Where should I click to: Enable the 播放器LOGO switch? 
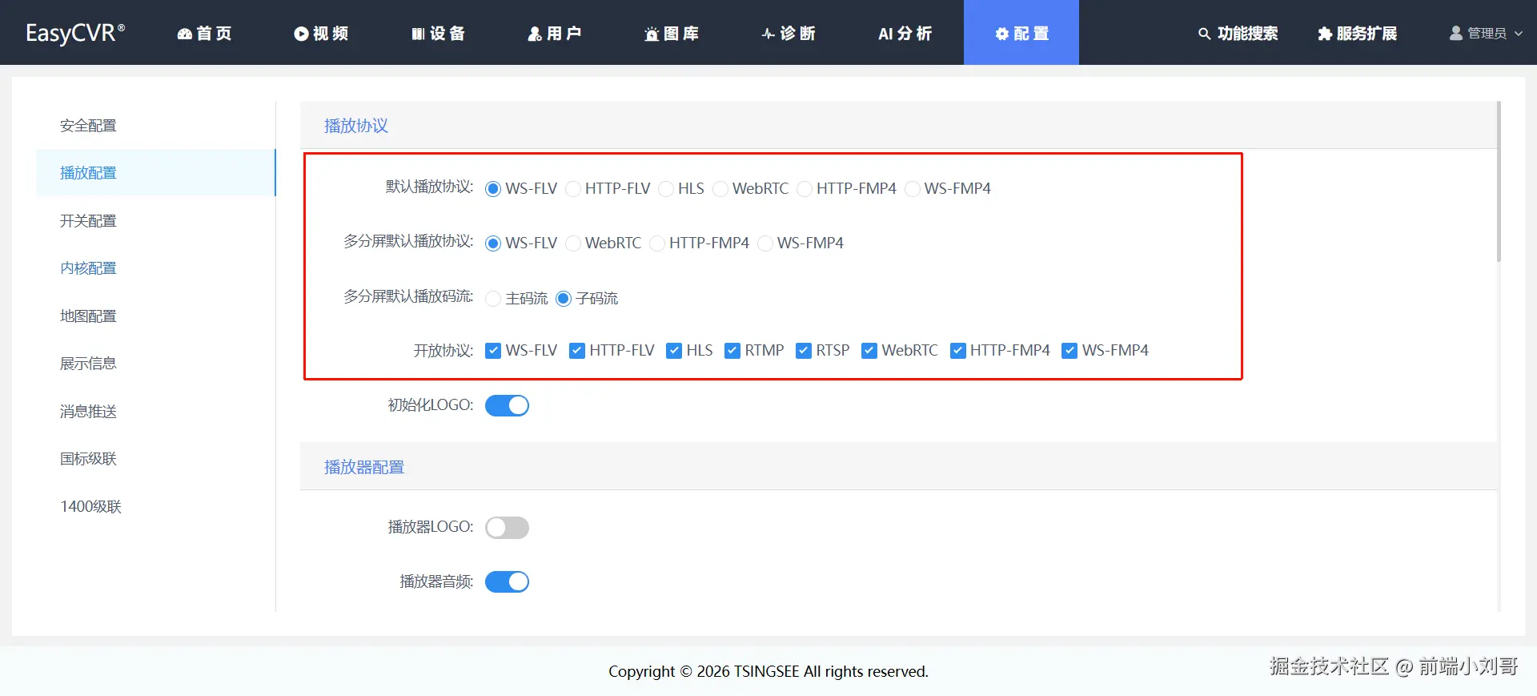[507, 528]
